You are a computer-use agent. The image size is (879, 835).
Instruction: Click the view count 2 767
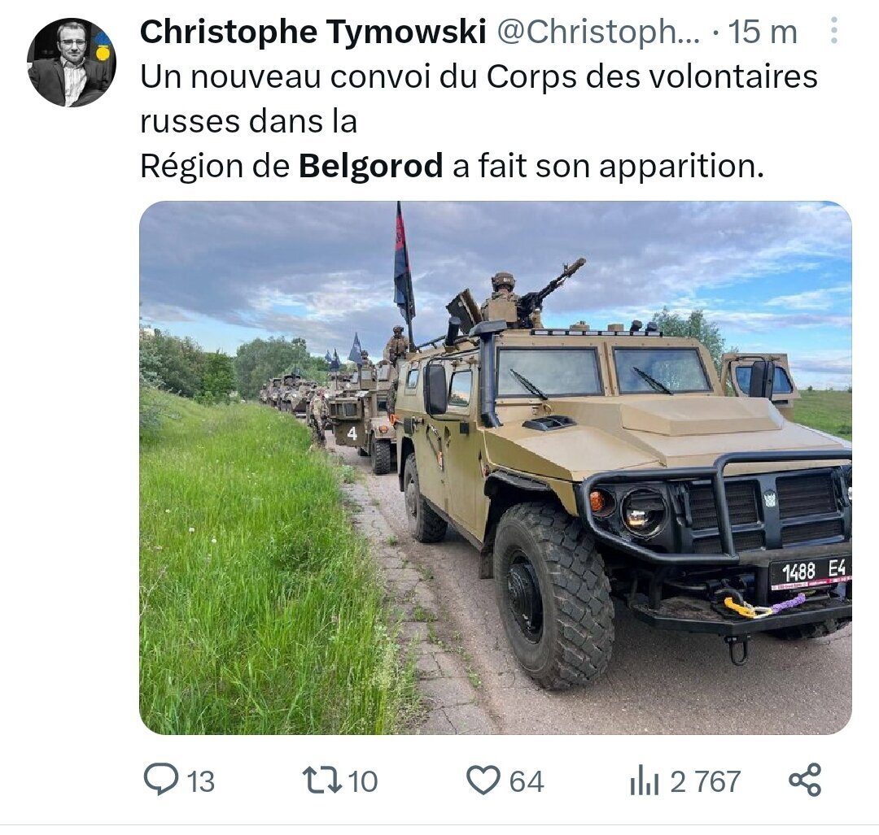(x=705, y=781)
